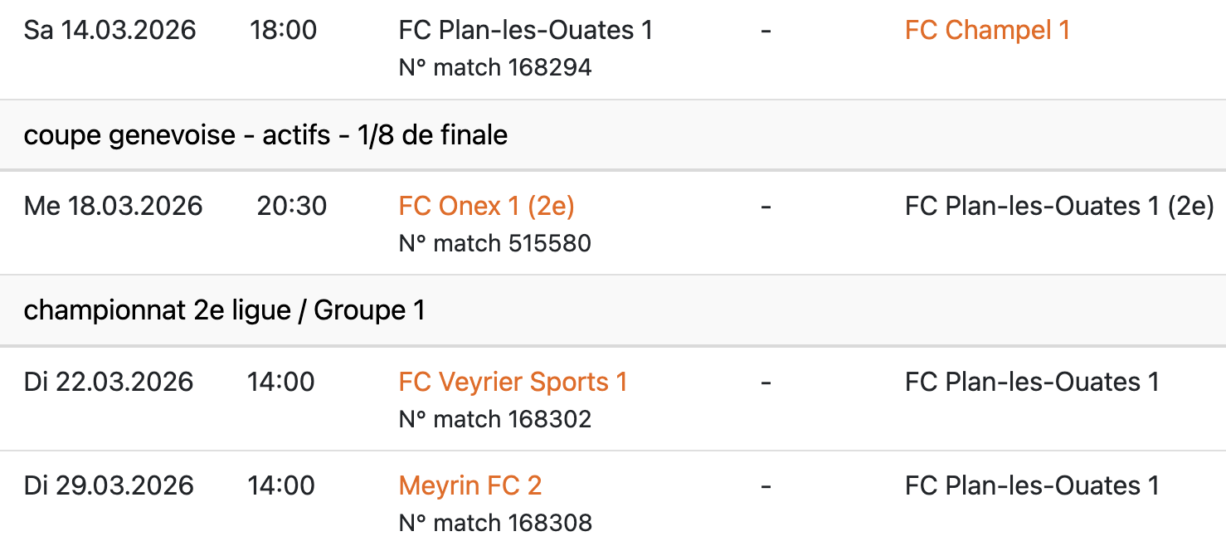The width and height of the screenshot is (1226, 551).
Task: Click the date Me 18.03.2026
Action: click(114, 207)
